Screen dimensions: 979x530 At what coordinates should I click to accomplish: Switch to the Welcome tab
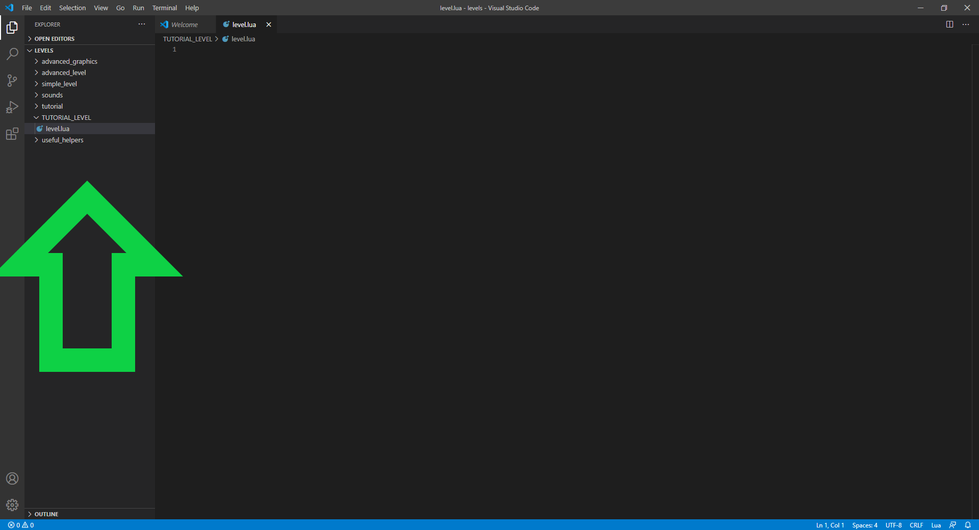pos(184,24)
